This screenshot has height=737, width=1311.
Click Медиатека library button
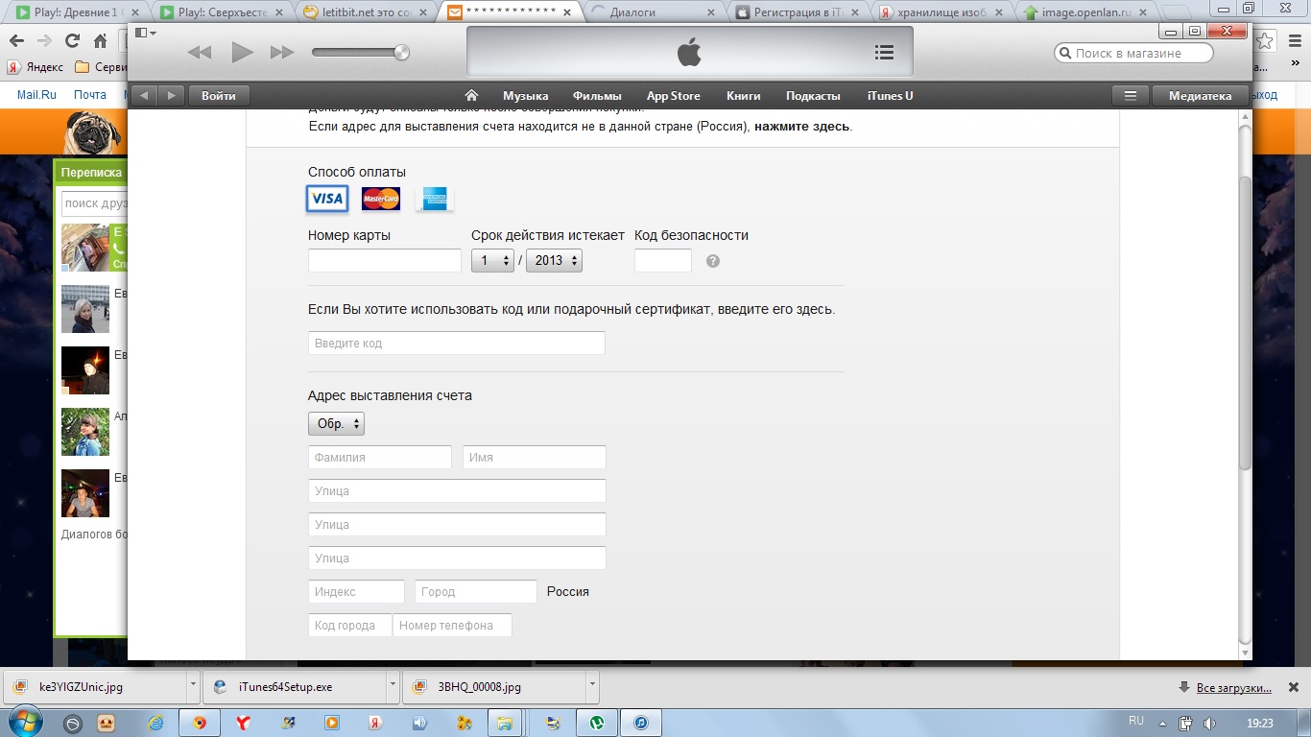(1200, 95)
